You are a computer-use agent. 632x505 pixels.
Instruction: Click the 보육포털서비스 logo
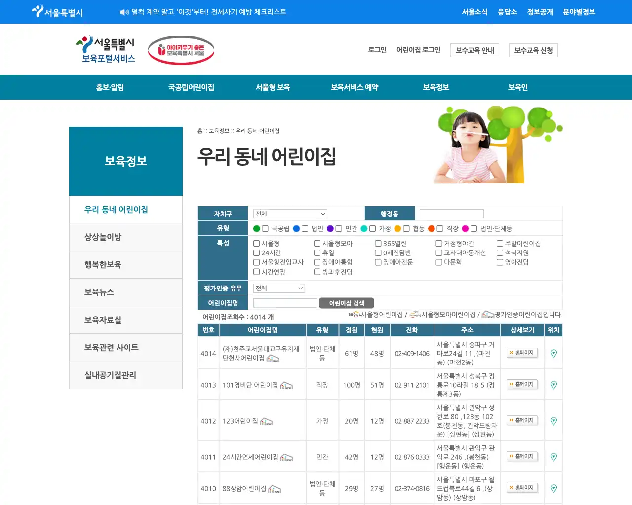point(106,49)
